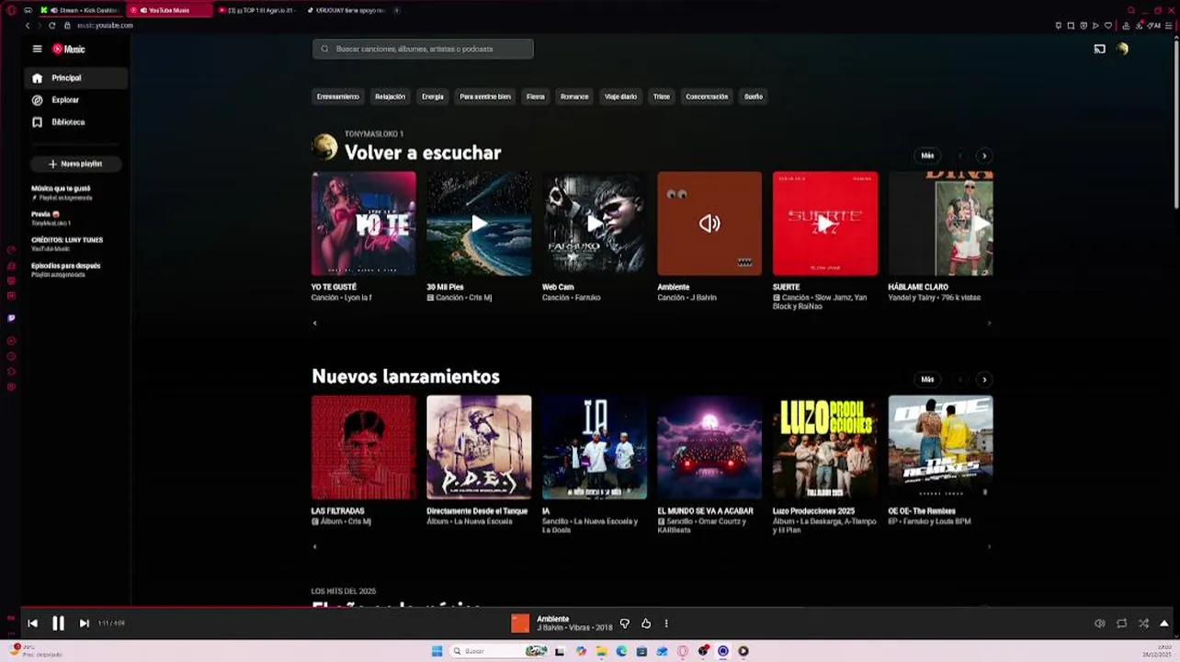Image resolution: width=1180 pixels, height=662 pixels.
Task: Select the Romance mood chip
Action: click(574, 97)
